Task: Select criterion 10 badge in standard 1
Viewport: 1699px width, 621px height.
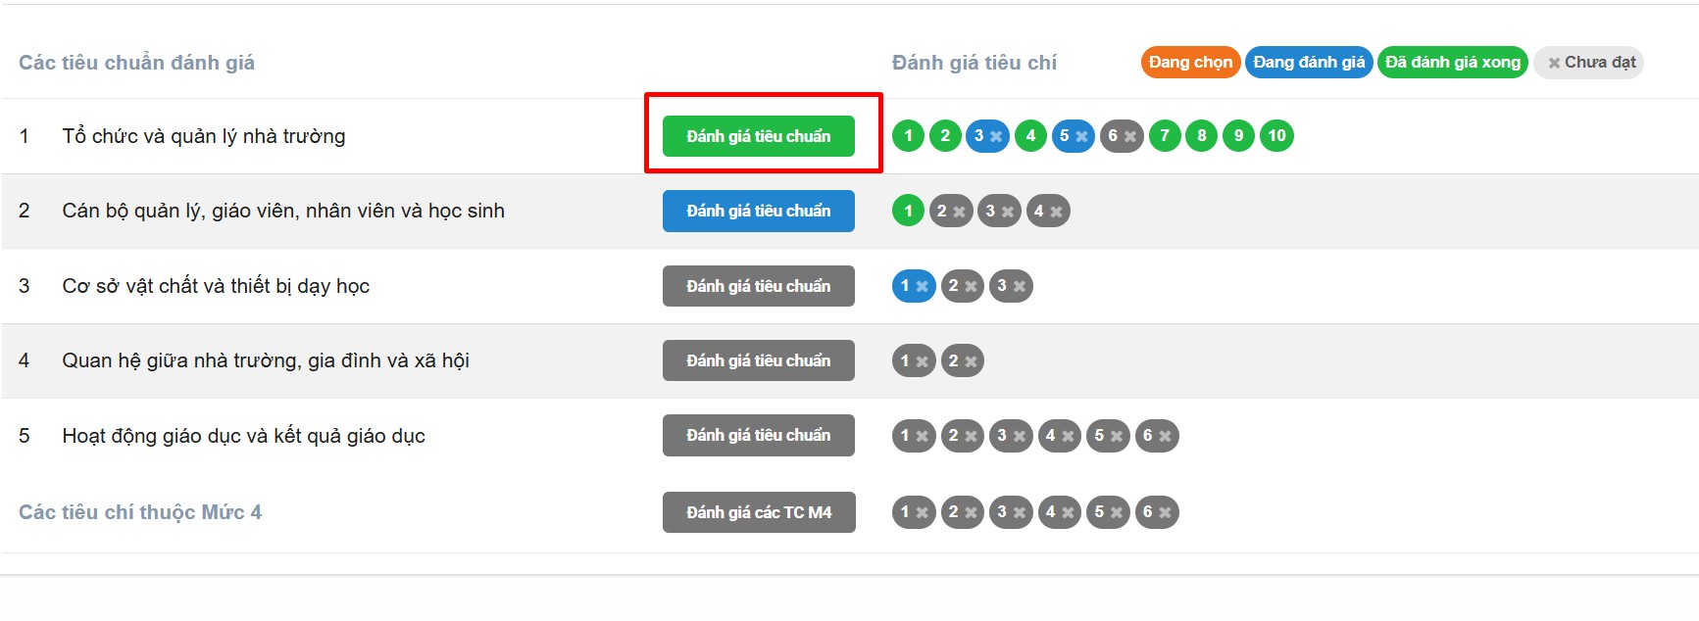Action: [x=1276, y=135]
